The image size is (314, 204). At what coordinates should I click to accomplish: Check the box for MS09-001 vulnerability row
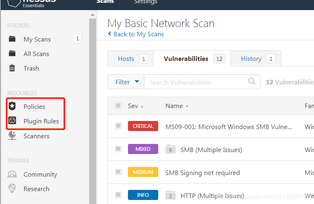(118, 126)
